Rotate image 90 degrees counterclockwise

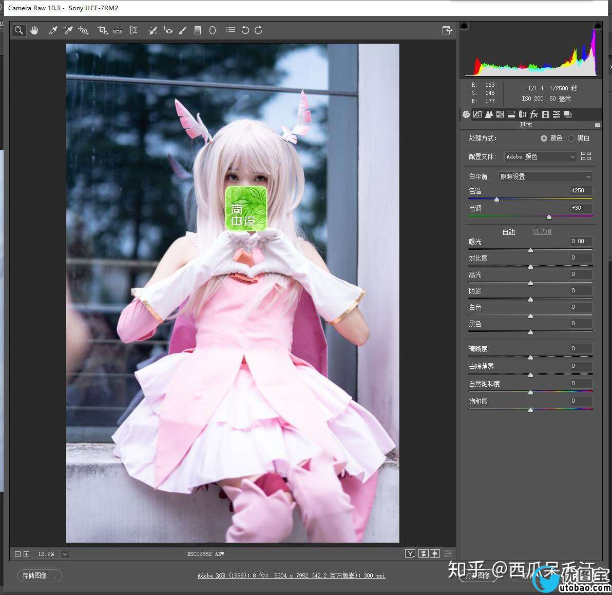click(245, 30)
